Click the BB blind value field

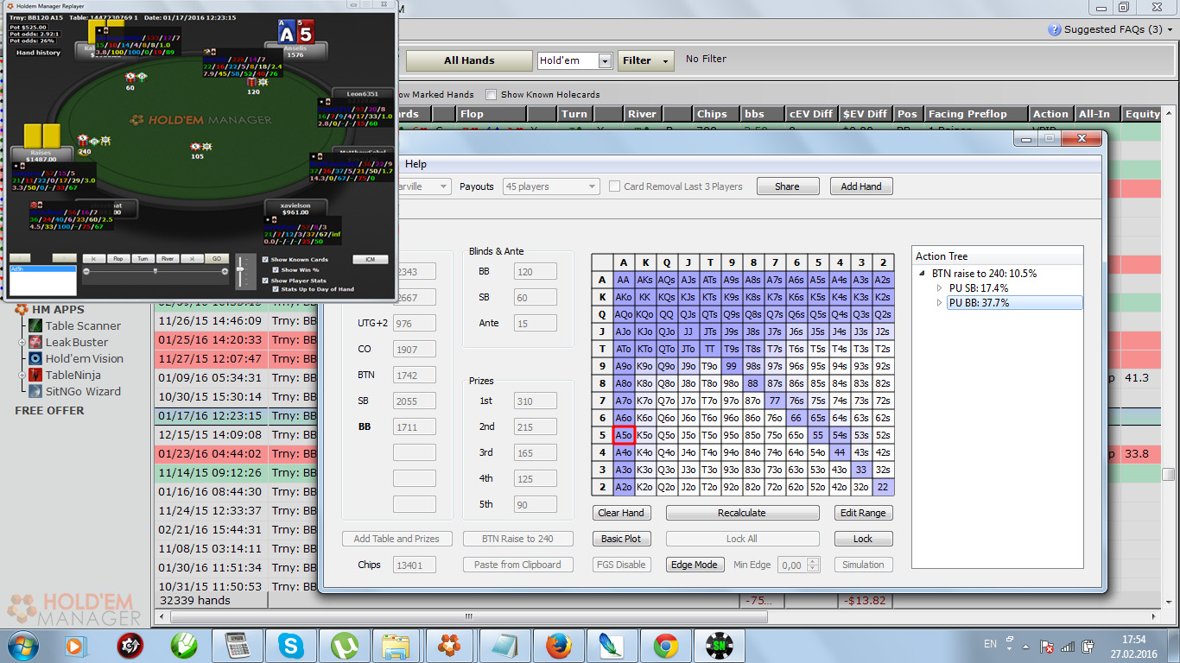[x=535, y=272]
